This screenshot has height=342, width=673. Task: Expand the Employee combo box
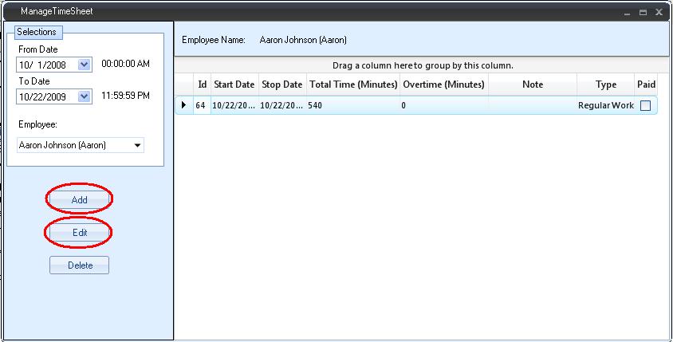[x=138, y=145]
